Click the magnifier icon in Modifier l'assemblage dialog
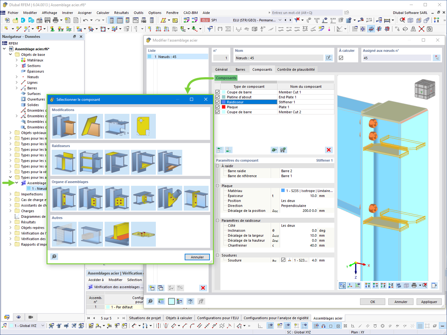This screenshot has width=447, height=335. (x=151, y=301)
